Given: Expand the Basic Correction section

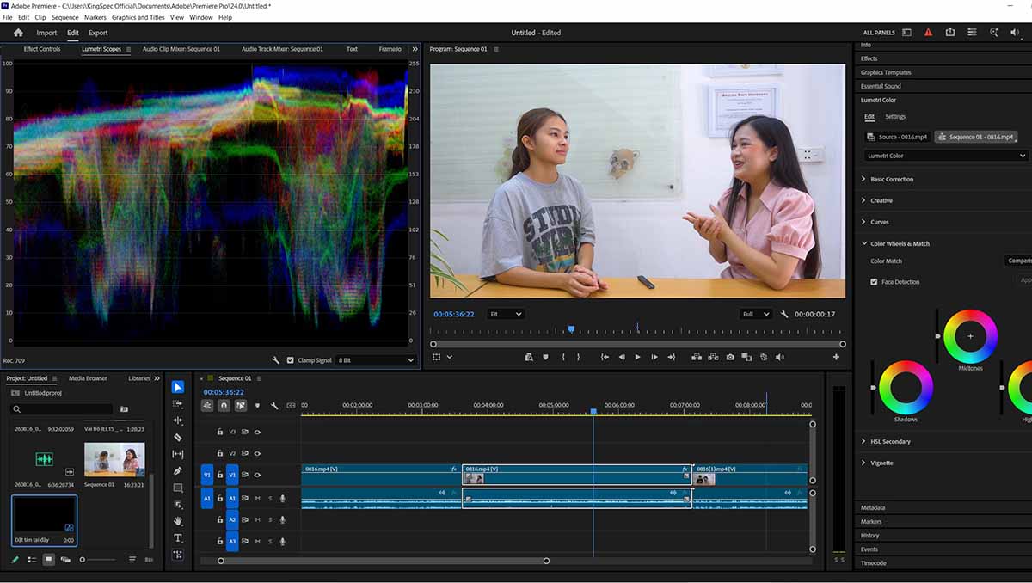Looking at the screenshot, I should click(892, 179).
